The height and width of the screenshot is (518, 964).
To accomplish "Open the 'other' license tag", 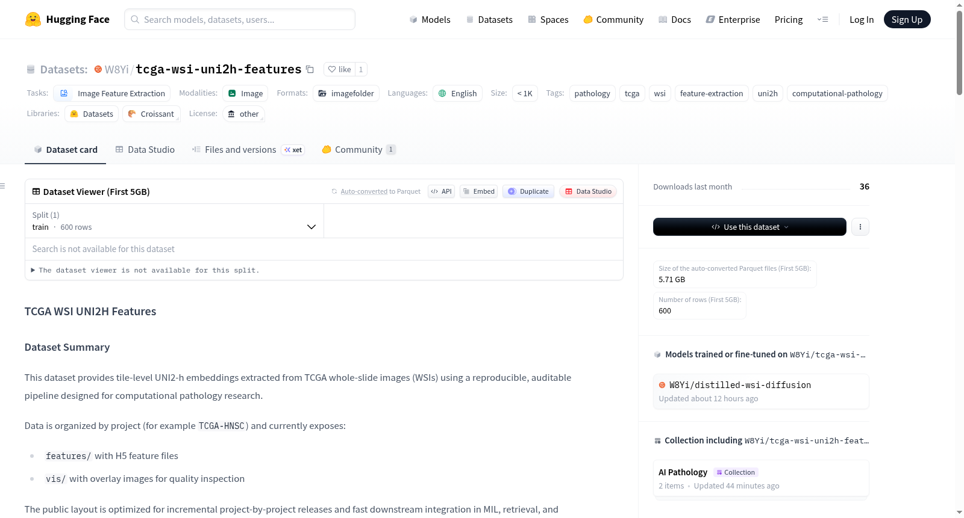I will click(243, 114).
